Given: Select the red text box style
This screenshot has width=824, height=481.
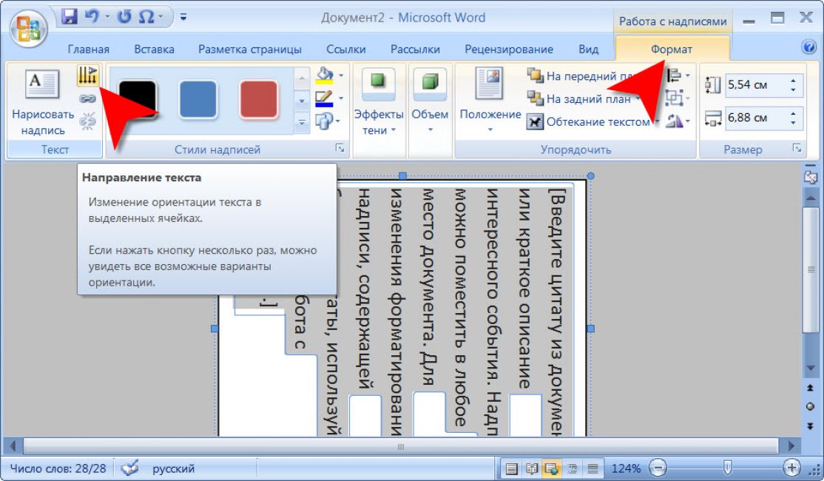Looking at the screenshot, I should (x=259, y=99).
